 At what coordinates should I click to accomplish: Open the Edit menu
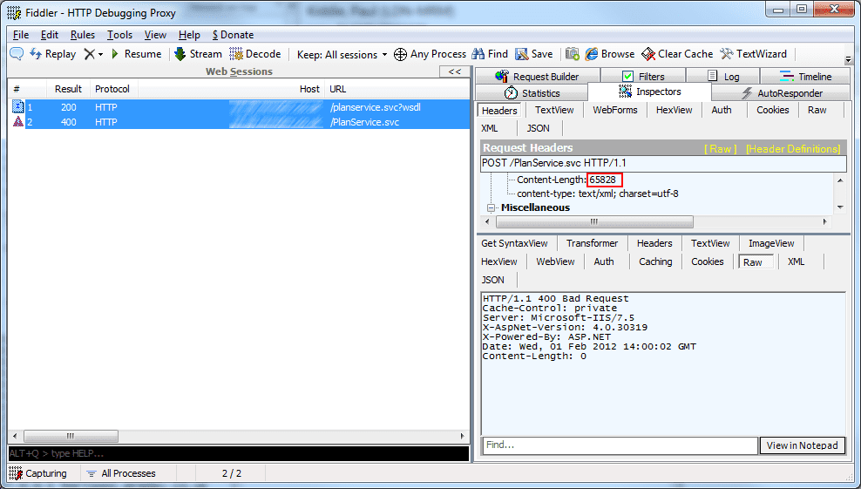(50, 35)
